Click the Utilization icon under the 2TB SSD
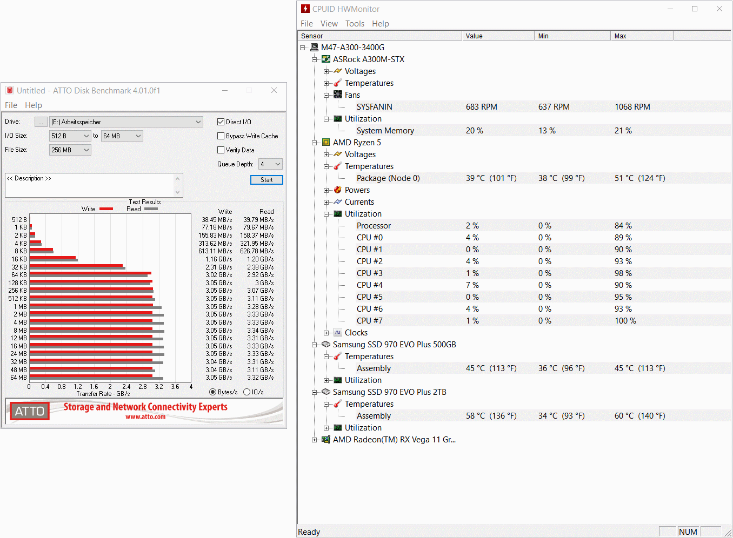The height and width of the screenshot is (538, 733). [x=338, y=428]
